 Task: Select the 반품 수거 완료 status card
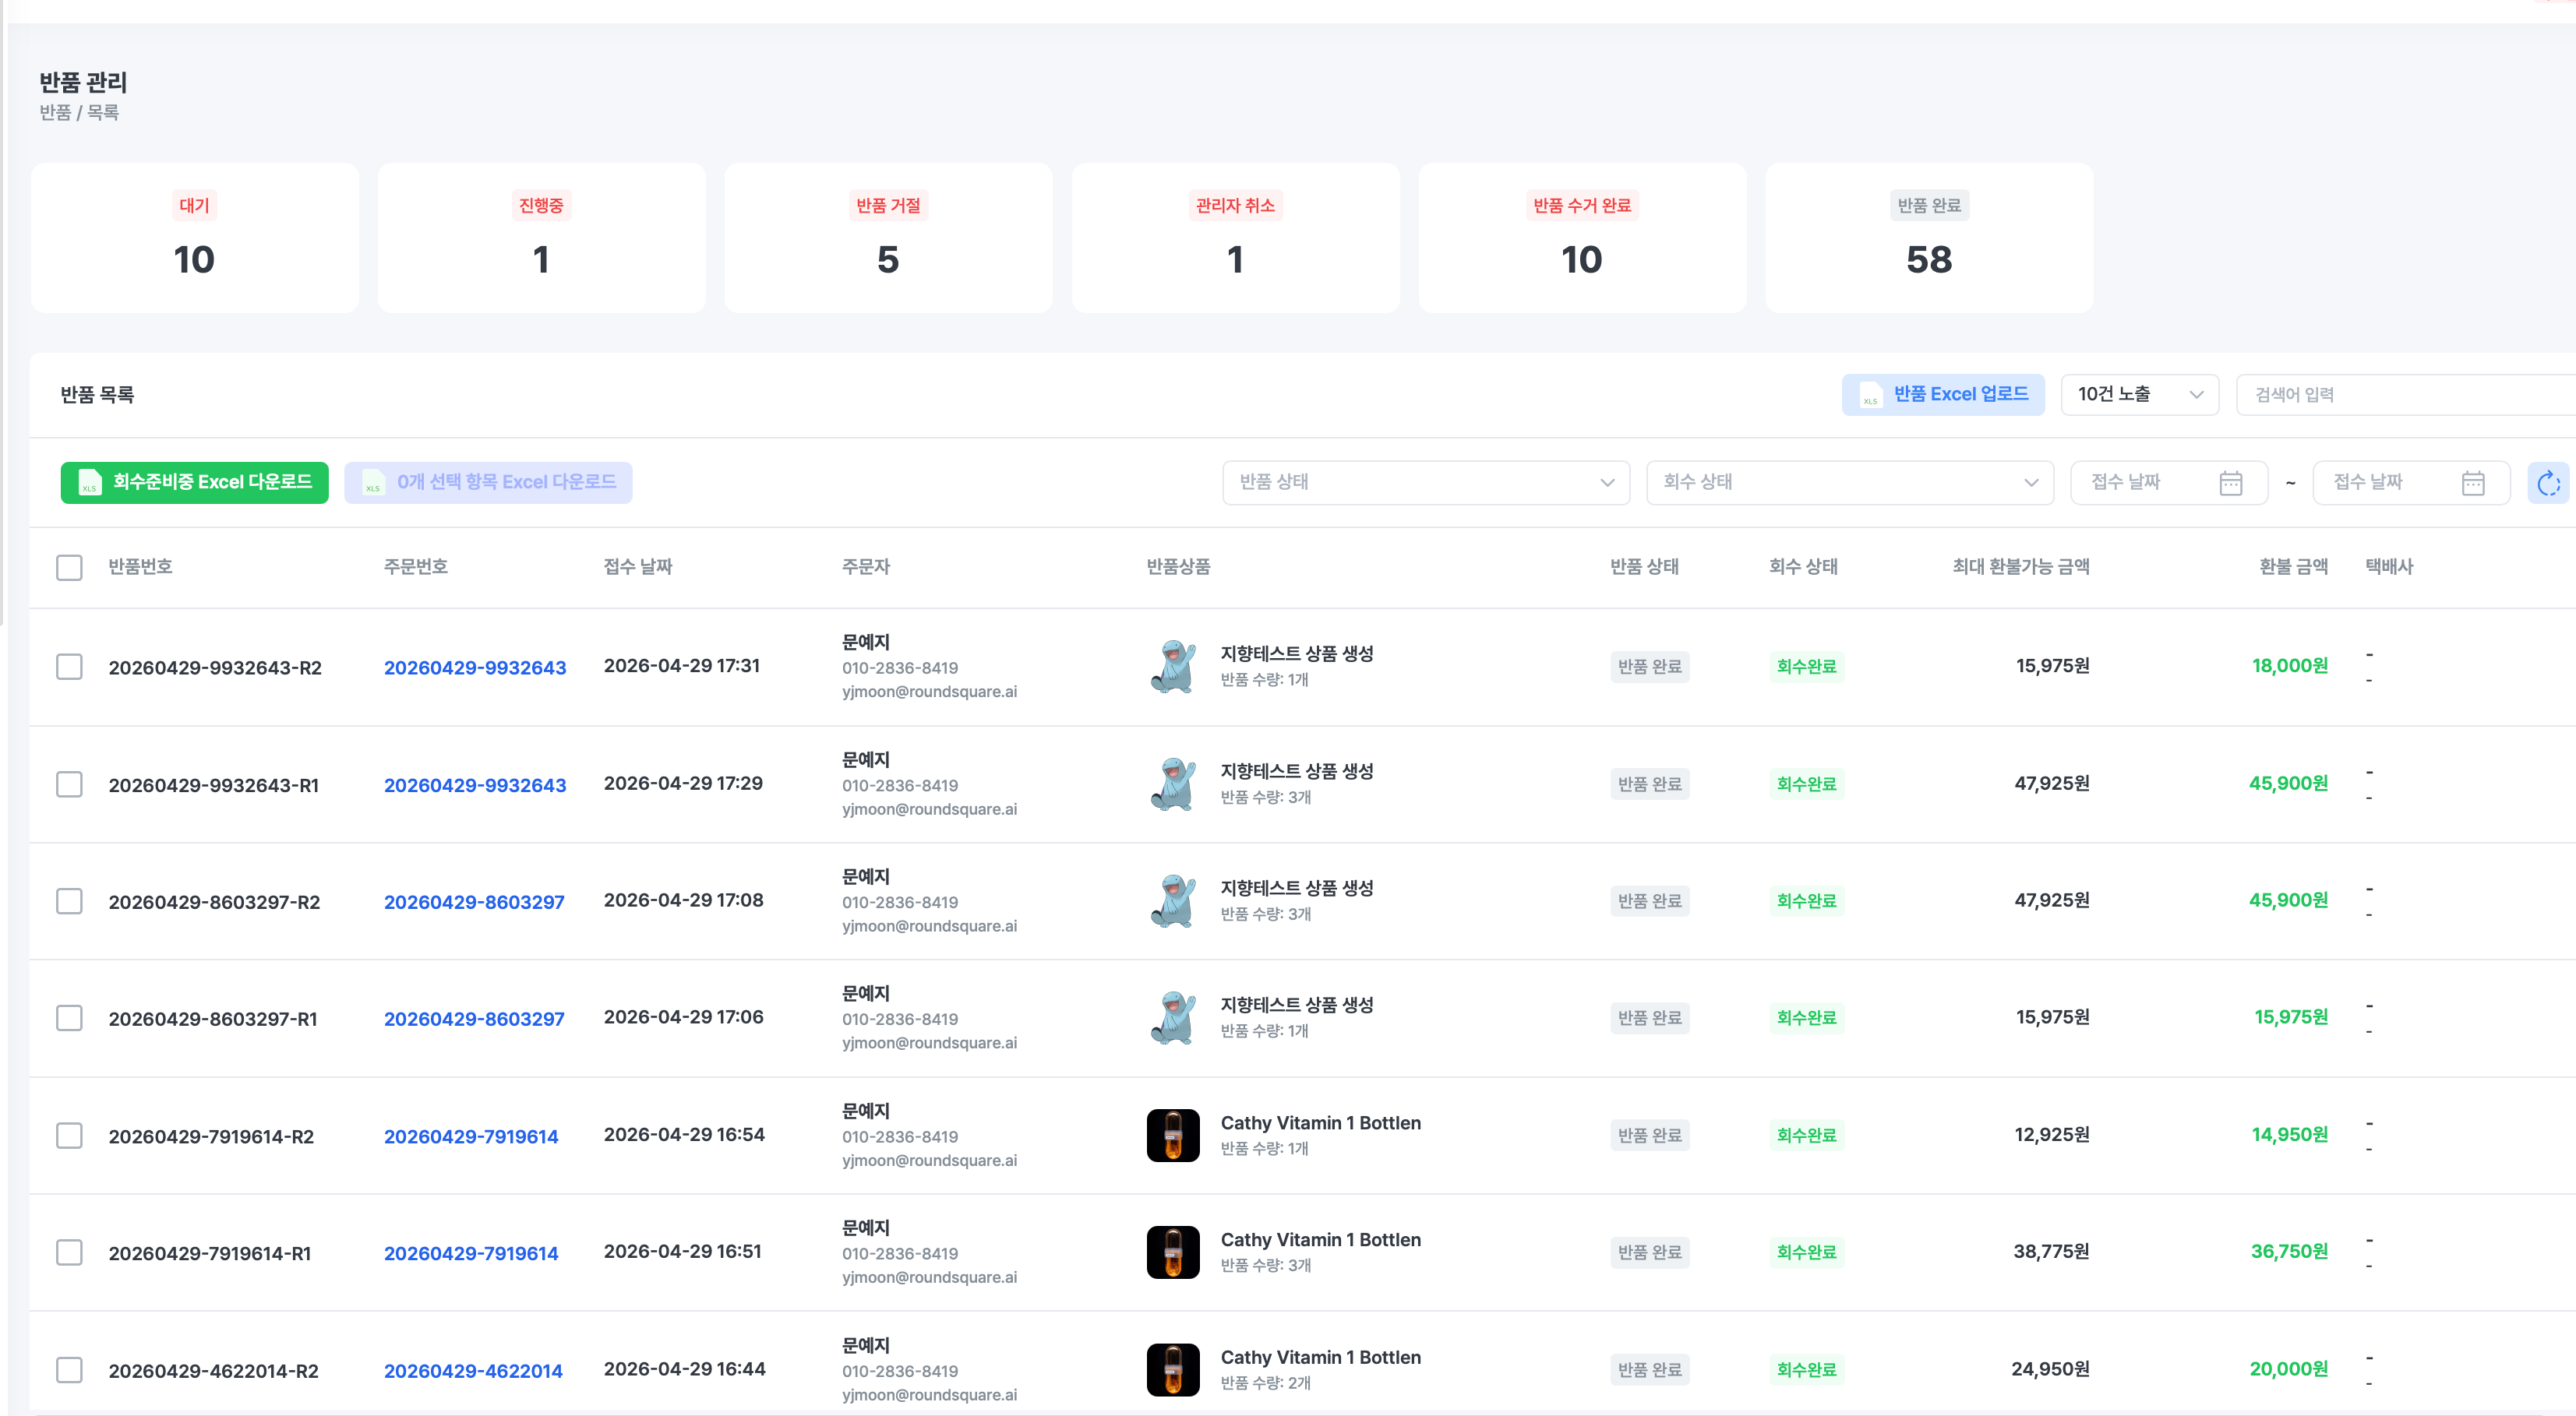[1582, 238]
